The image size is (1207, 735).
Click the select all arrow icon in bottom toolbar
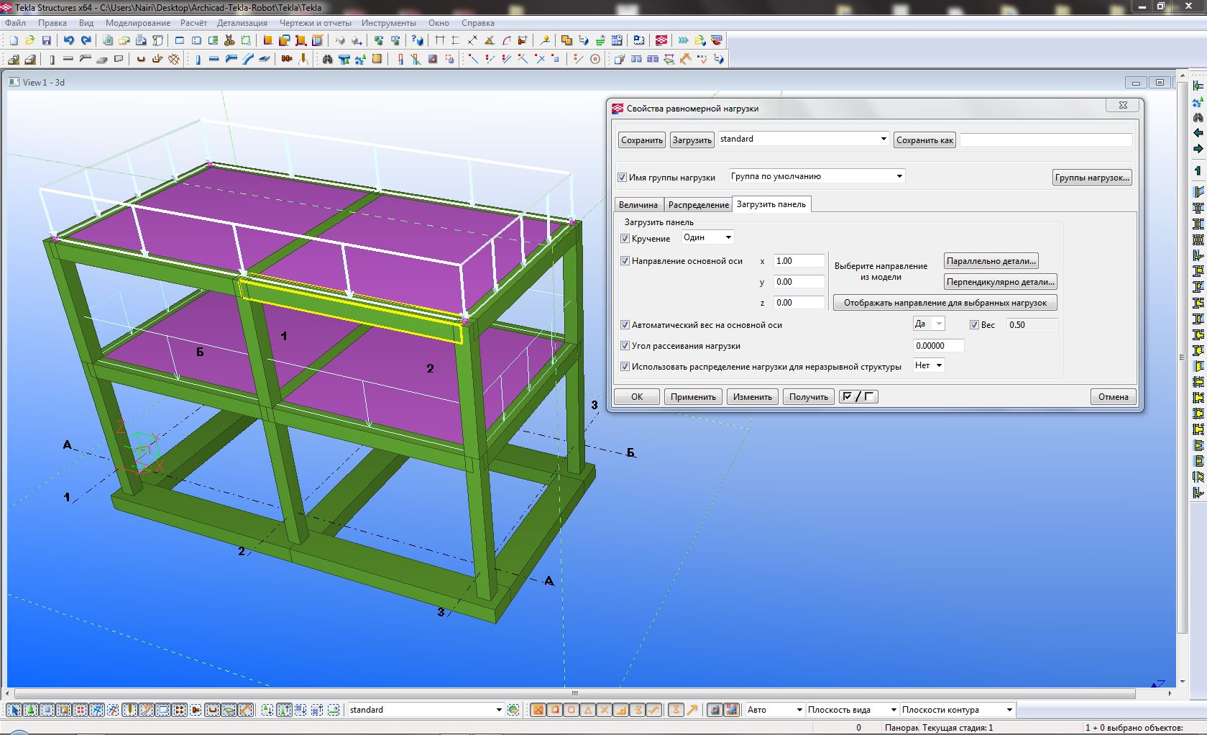coord(14,710)
